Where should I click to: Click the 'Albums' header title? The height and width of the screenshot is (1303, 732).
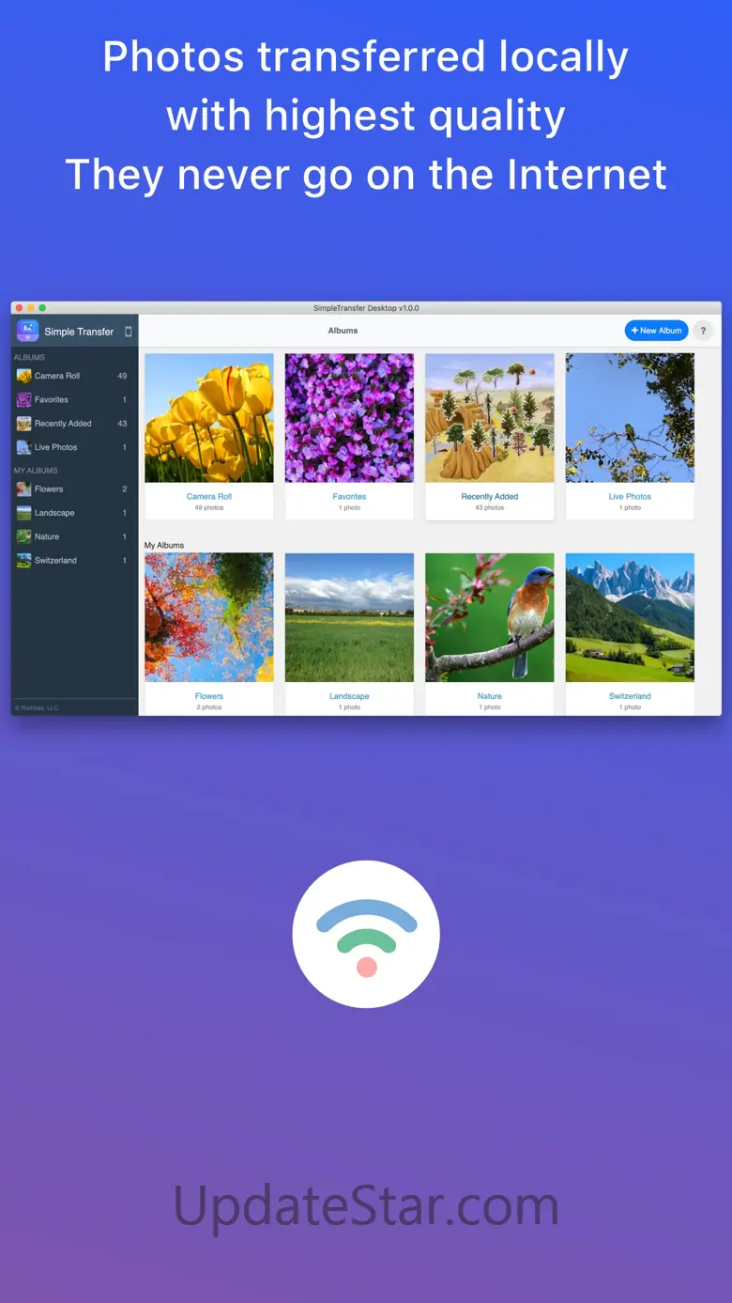click(343, 331)
